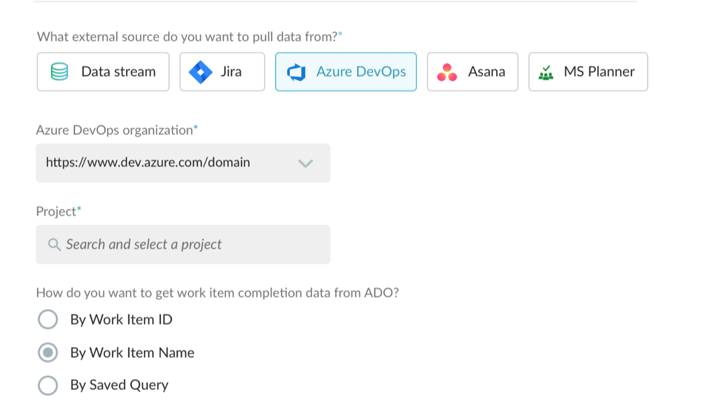Choose MS Planner source option
The image size is (724, 408).
tap(588, 72)
